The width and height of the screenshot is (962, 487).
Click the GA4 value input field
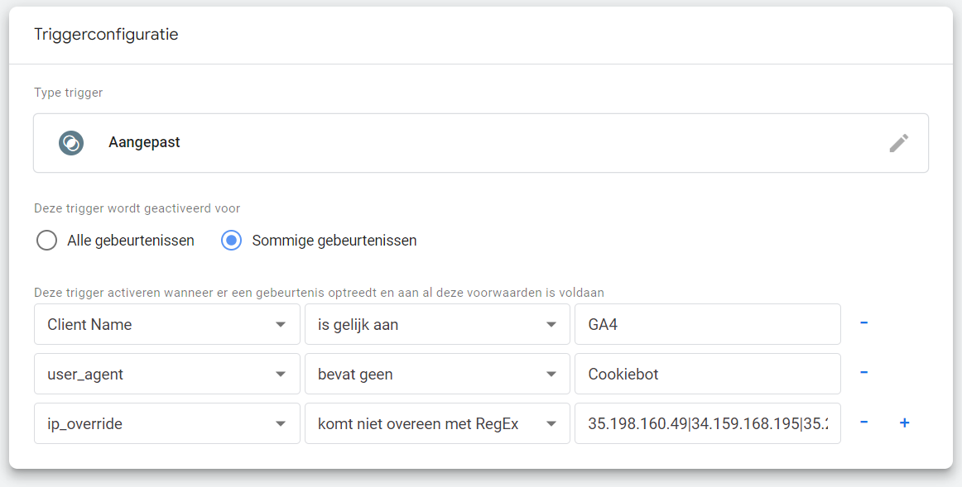(x=707, y=324)
